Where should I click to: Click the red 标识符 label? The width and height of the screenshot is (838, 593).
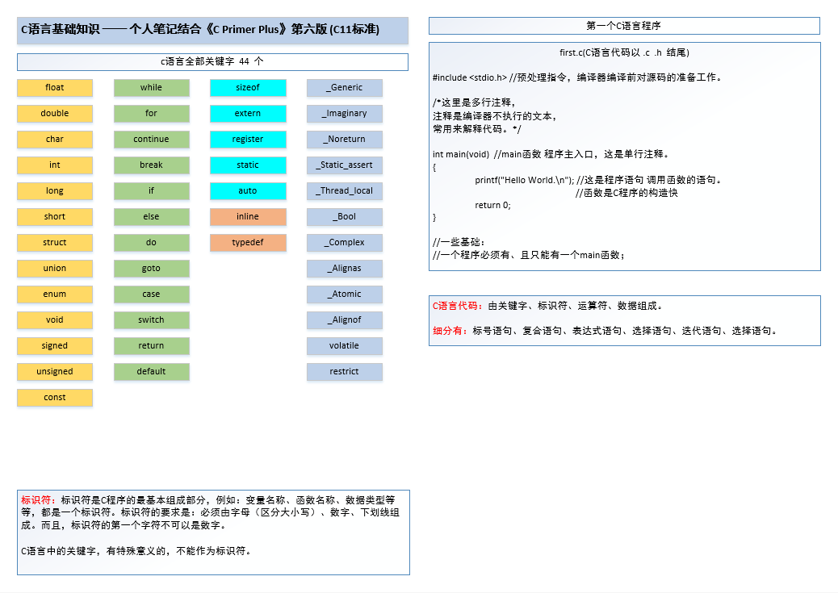click(39, 500)
